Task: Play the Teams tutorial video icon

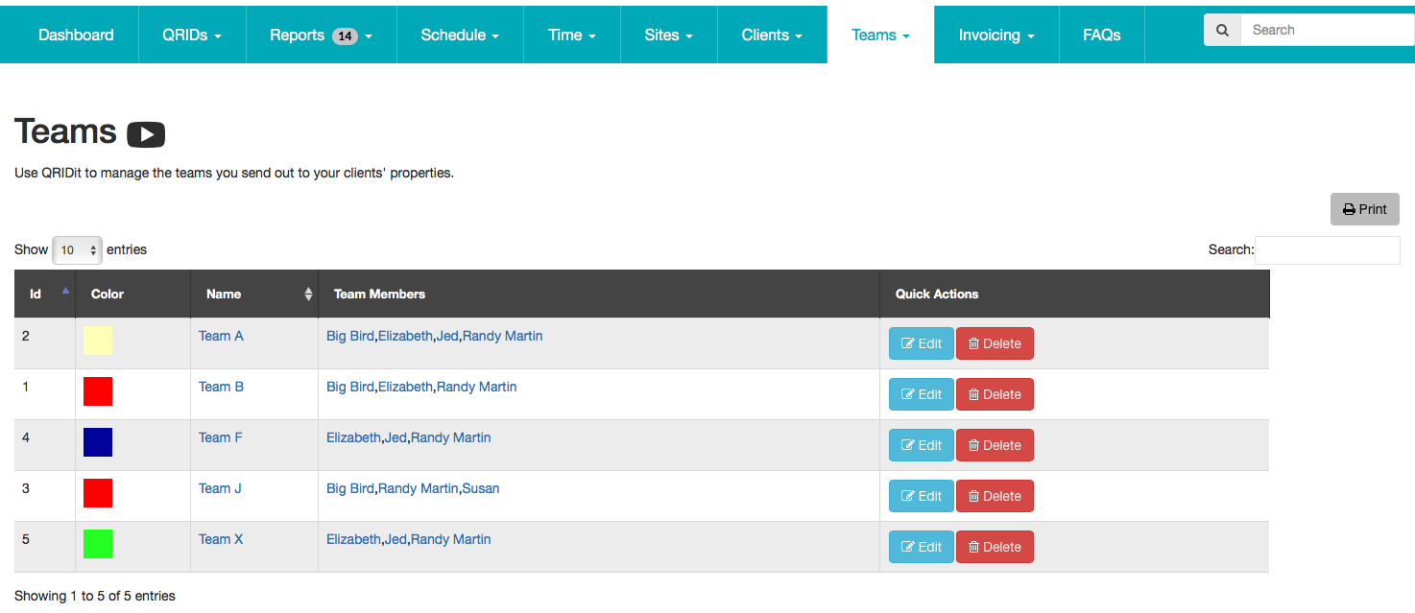Action: (146, 134)
